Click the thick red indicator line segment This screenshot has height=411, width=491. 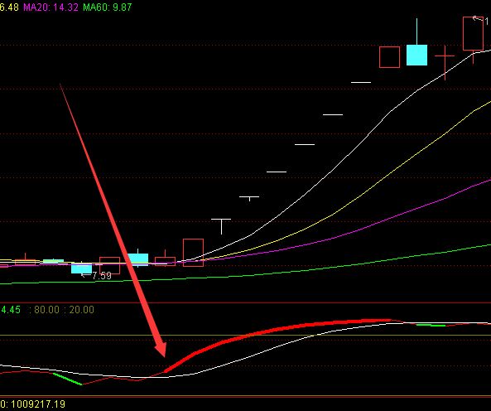[276, 332]
